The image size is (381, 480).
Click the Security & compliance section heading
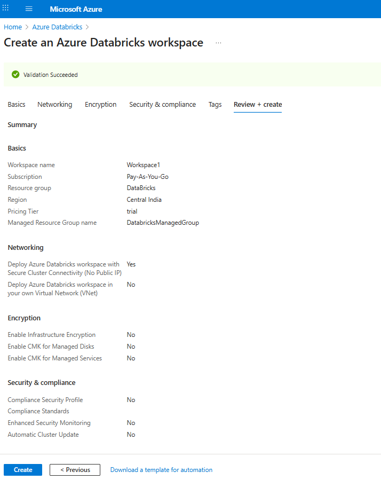click(41, 383)
